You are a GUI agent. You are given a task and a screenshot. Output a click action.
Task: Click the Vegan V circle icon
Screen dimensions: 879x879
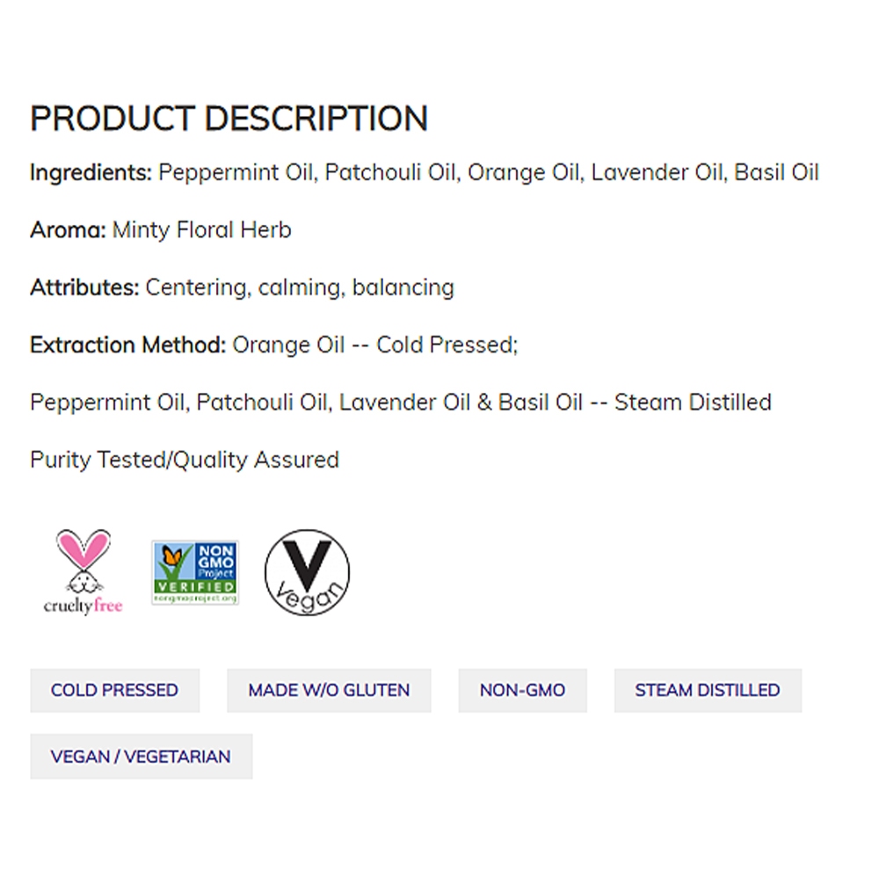tap(307, 572)
